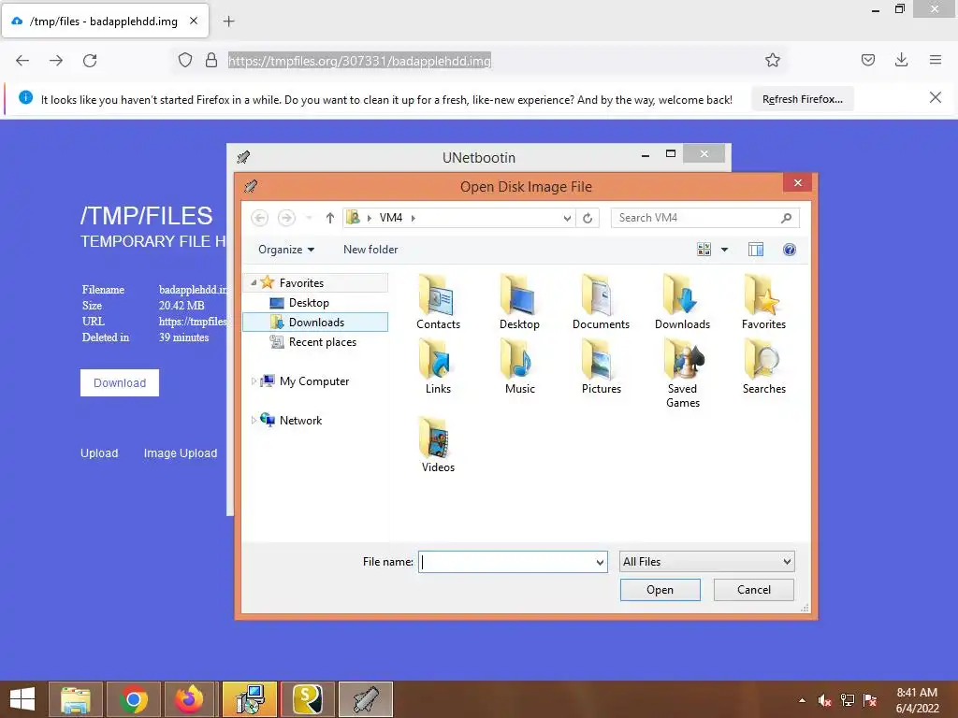Expand My Computer tree node
Viewport: 958px width, 718px height.
click(x=254, y=381)
